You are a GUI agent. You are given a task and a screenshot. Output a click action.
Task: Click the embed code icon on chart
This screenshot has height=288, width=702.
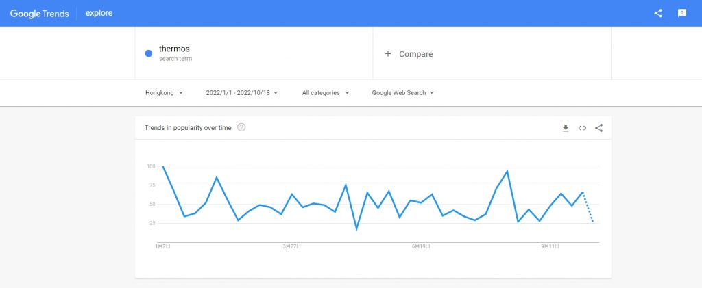pos(582,128)
